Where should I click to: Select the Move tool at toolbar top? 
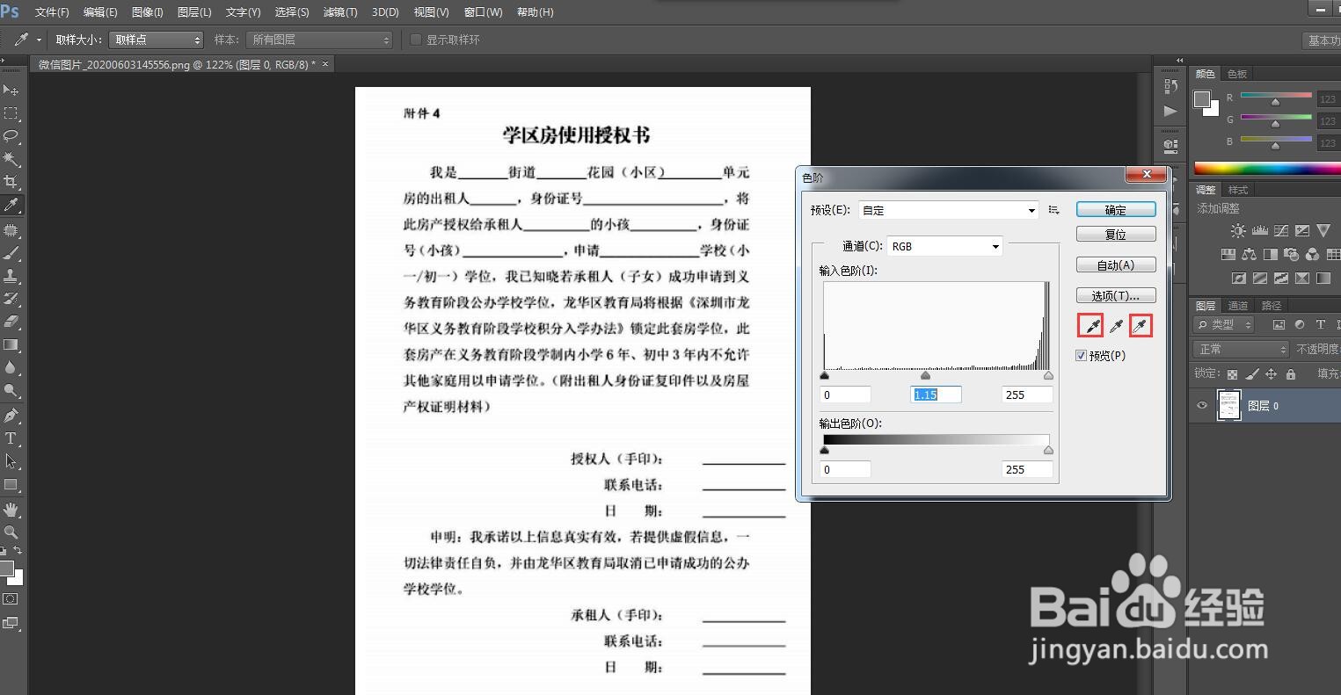click(x=11, y=90)
